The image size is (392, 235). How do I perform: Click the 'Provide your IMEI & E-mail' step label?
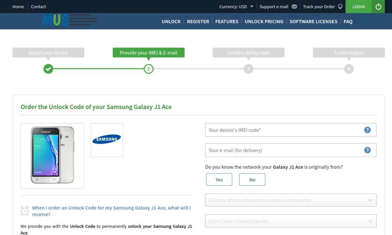click(x=149, y=53)
